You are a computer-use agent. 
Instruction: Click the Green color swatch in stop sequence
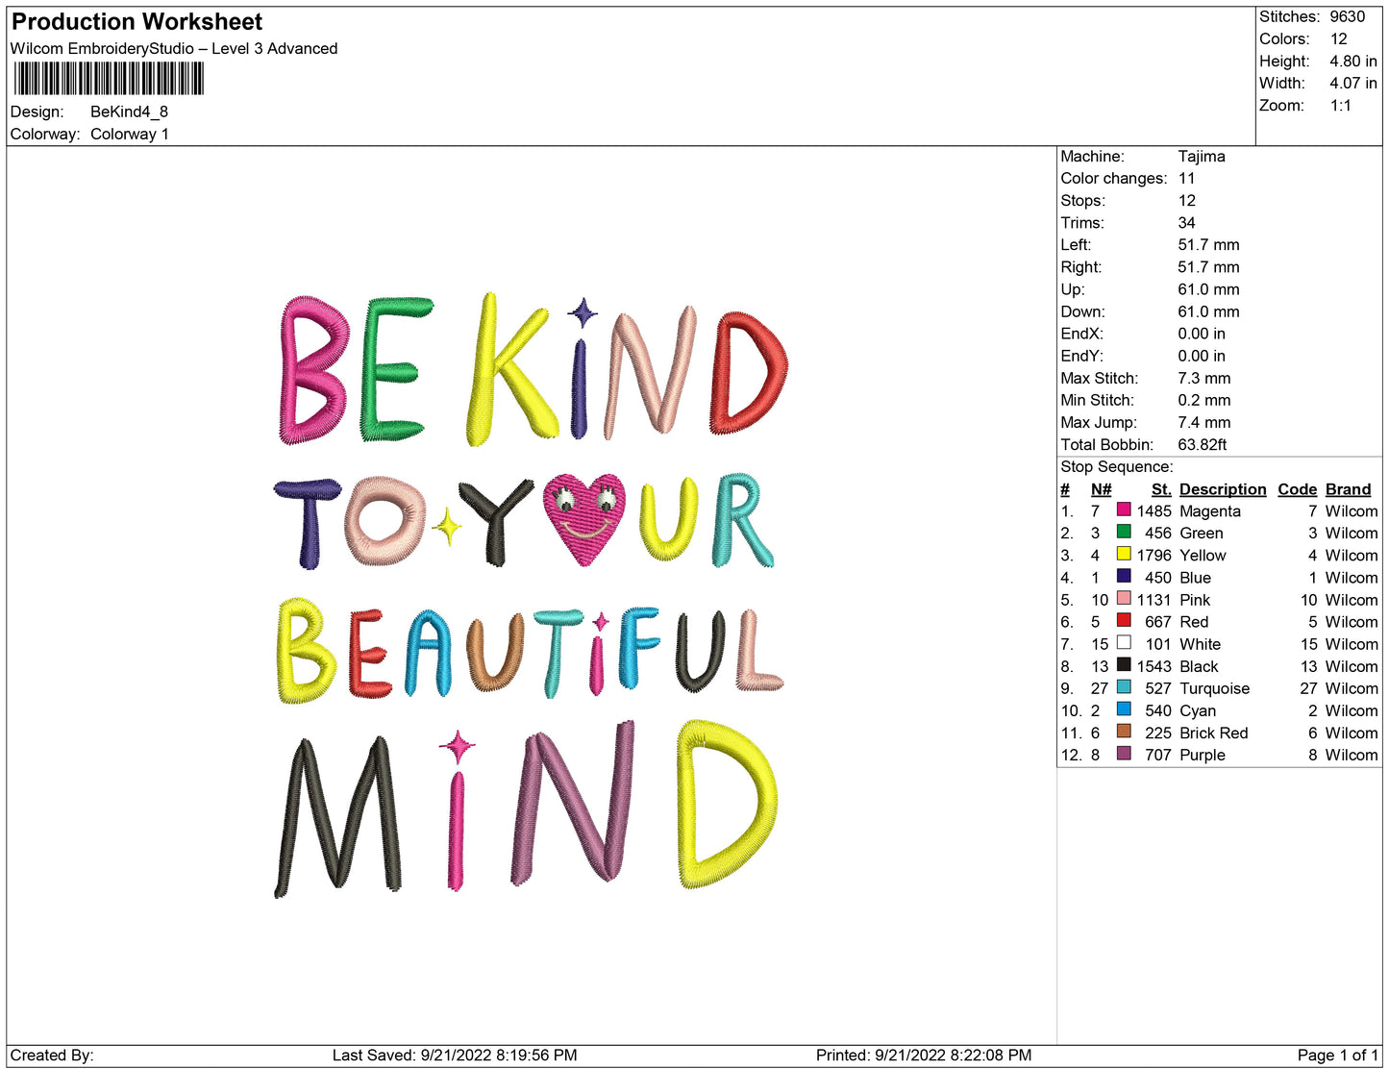coord(1123,532)
